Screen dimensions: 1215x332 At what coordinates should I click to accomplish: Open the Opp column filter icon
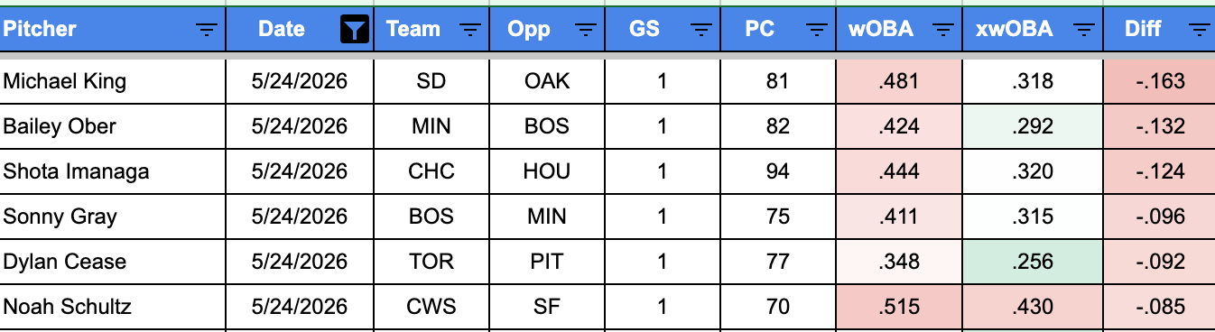(586, 30)
